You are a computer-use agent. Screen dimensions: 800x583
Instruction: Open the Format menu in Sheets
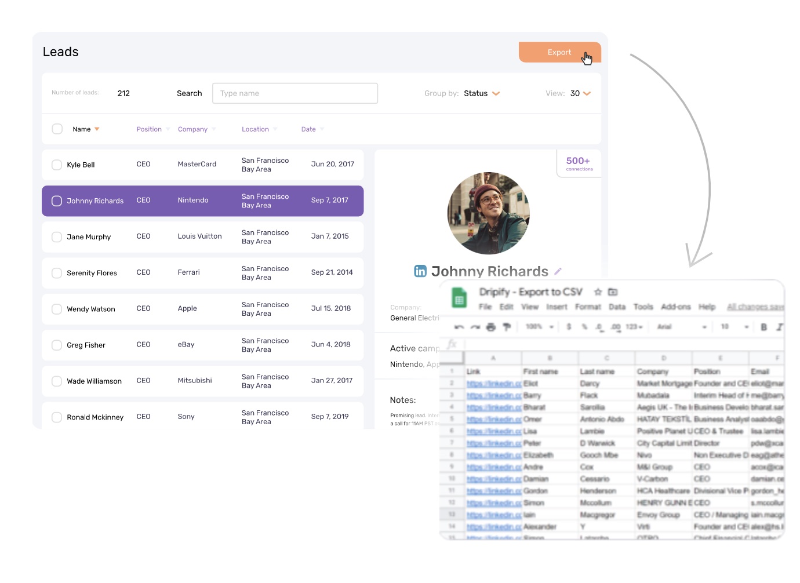(588, 307)
